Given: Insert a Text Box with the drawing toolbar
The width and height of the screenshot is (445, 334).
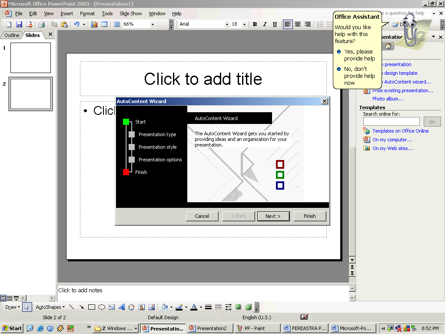Looking at the screenshot, I should 112,307.
